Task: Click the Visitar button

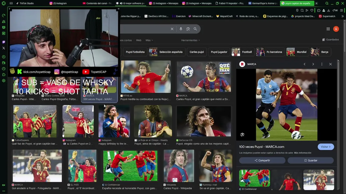Action: tap(326, 147)
